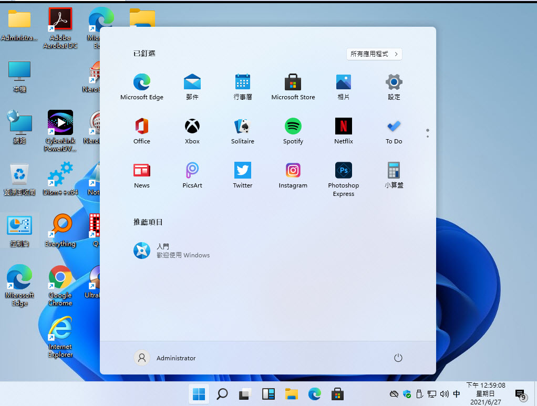Select the Internet Explorer desktop shortcut

pos(60,337)
